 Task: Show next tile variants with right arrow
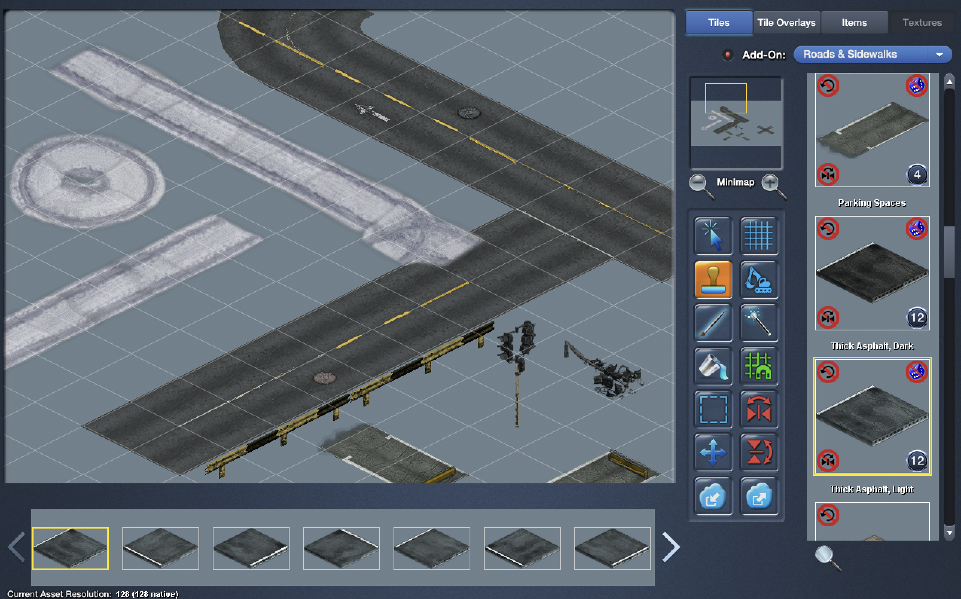(x=671, y=547)
